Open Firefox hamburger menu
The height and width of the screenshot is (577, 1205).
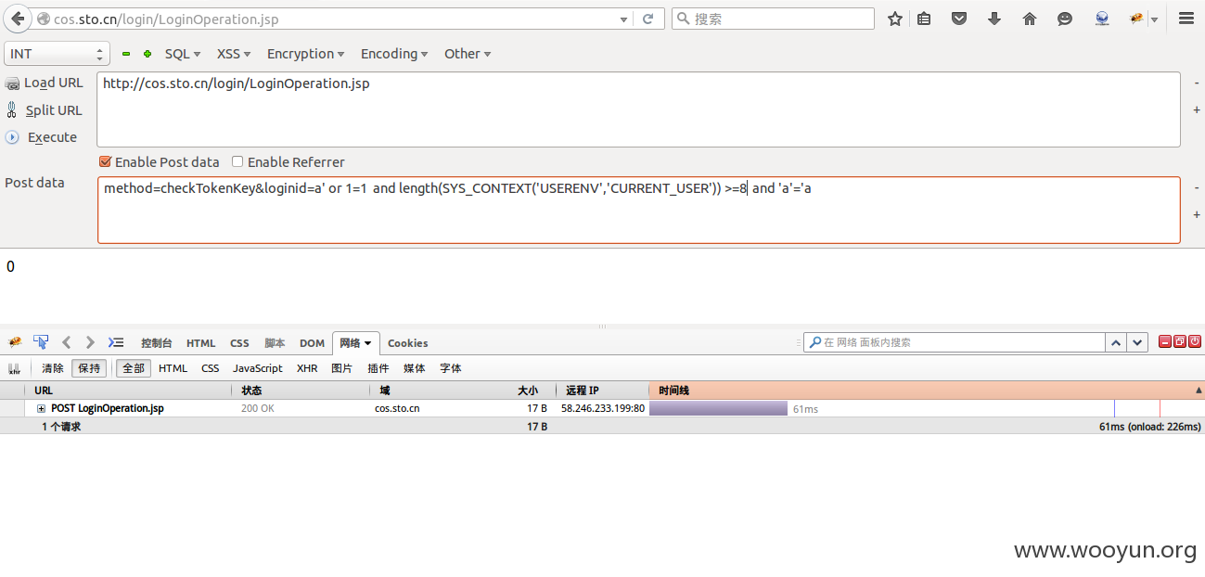(x=1186, y=19)
